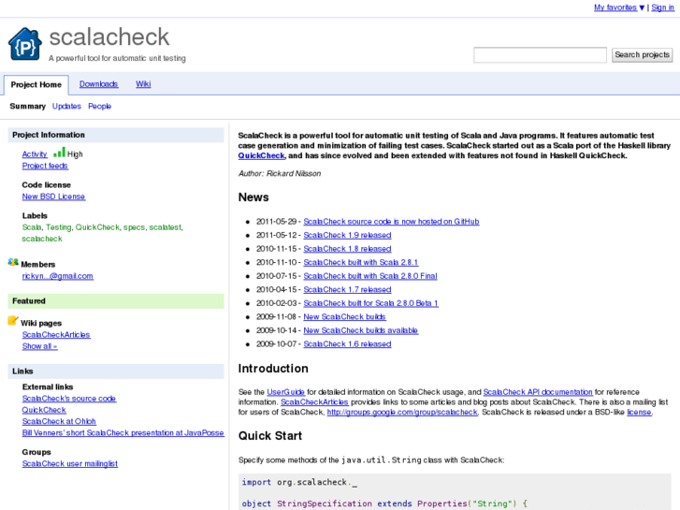Viewport: 680px width, 510px height.
Task: Open the New BSD License link
Action: [x=53, y=197]
